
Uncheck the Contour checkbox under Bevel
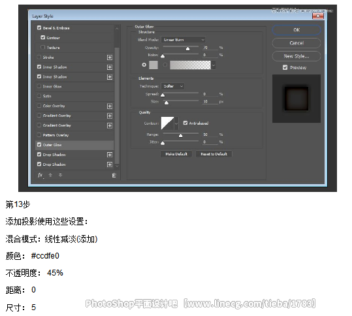tap(43, 37)
